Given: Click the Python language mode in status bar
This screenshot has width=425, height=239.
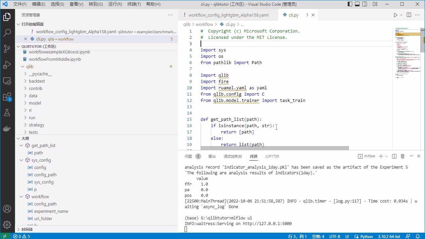Looking at the screenshot, I should pos(366,236).
